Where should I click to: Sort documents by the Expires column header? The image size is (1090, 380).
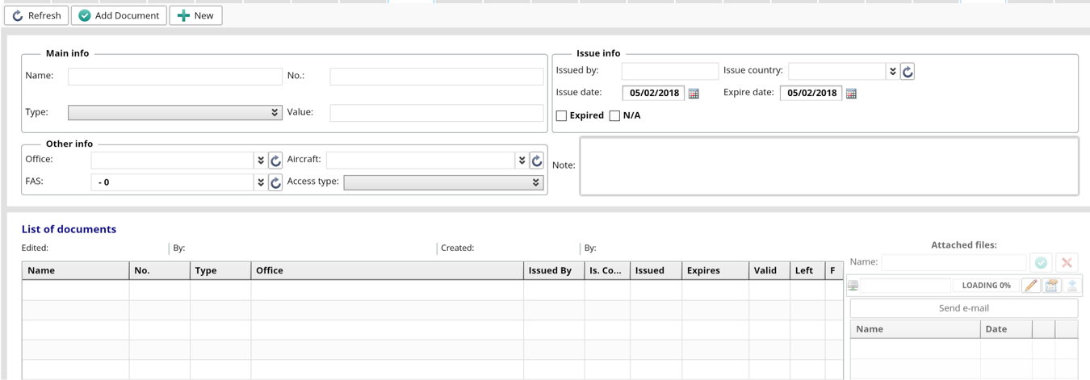tap(715, 270)
